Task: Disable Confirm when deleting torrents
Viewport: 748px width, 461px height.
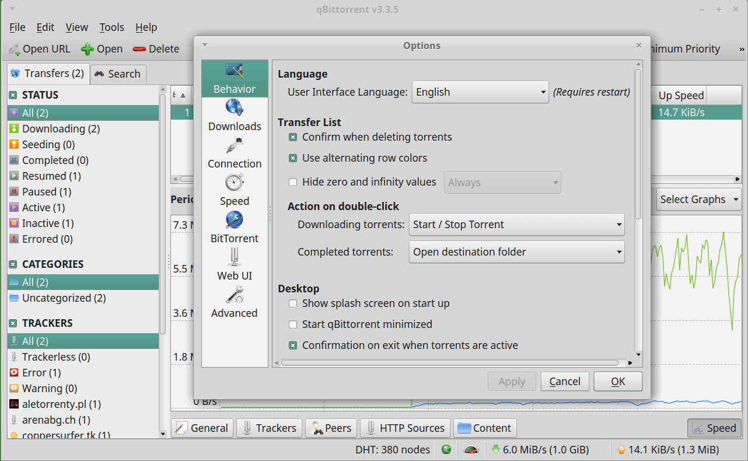Action: click(x=293, y=137)
